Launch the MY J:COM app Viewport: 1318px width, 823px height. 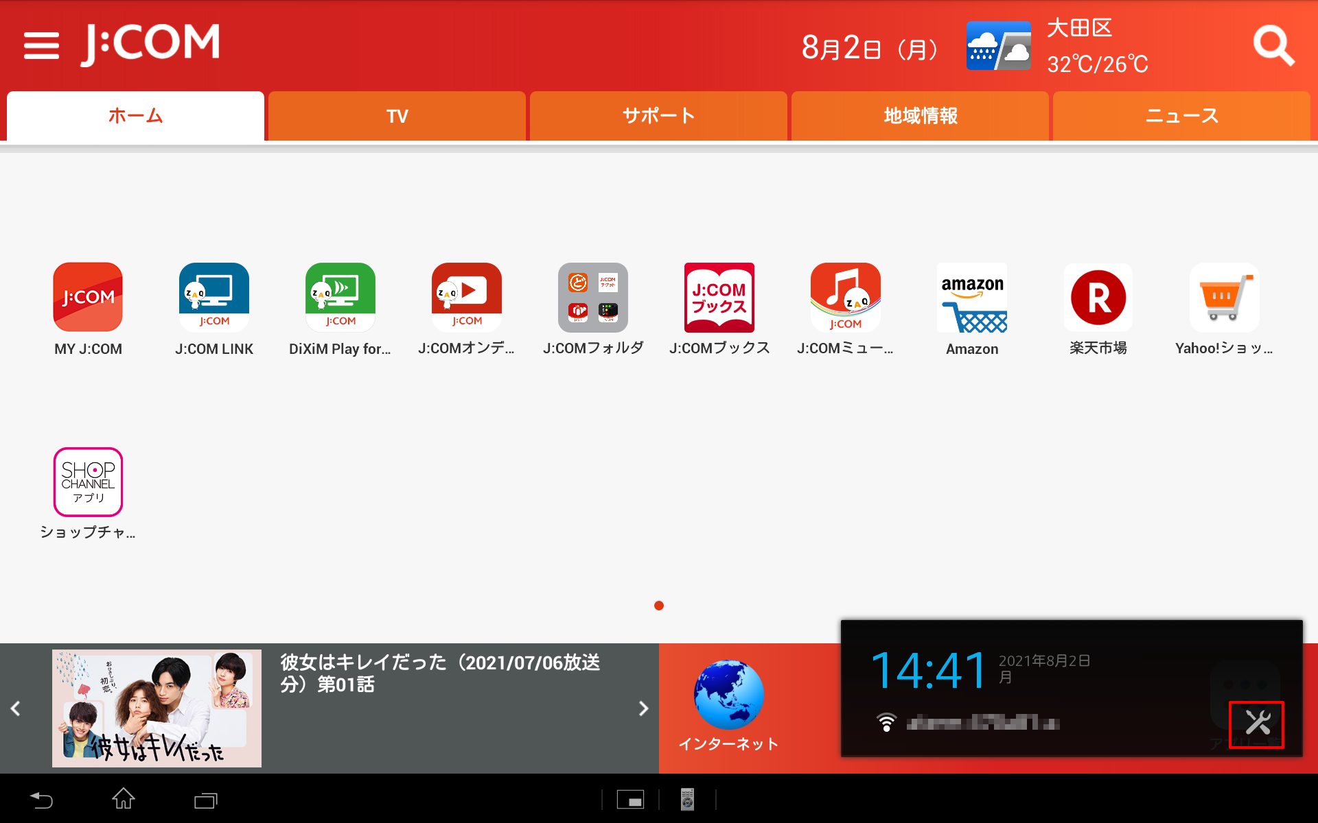[88, 297]
